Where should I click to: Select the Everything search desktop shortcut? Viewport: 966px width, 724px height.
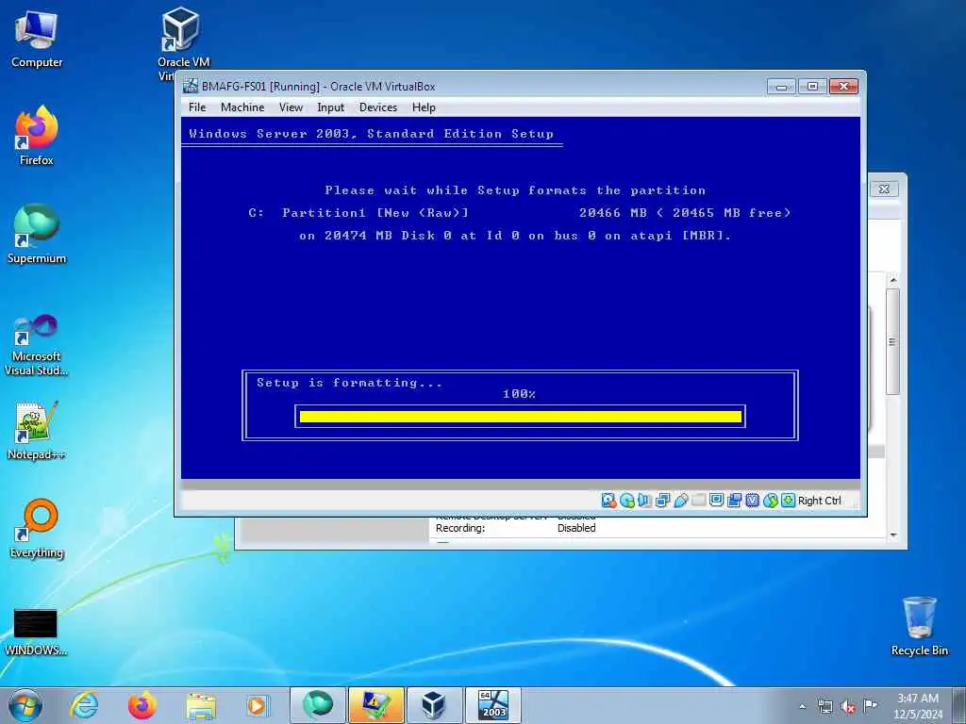(x=37, y=528)
